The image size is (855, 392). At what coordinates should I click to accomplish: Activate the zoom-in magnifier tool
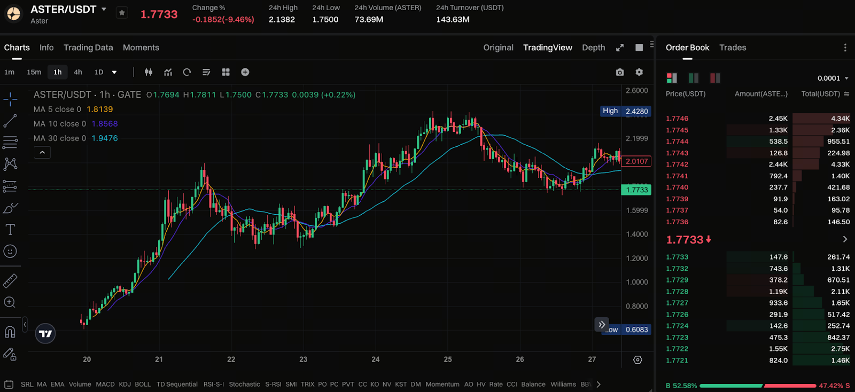coord(10,302)
